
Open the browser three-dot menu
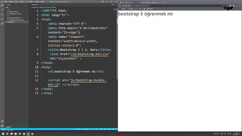[x=239, y=6]
